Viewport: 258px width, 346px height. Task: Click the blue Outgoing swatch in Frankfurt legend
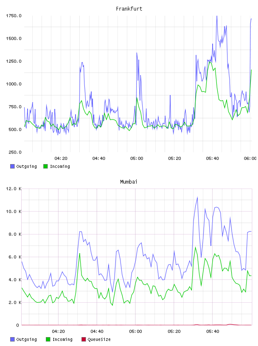pyautogui.click(x=12, y=166)
